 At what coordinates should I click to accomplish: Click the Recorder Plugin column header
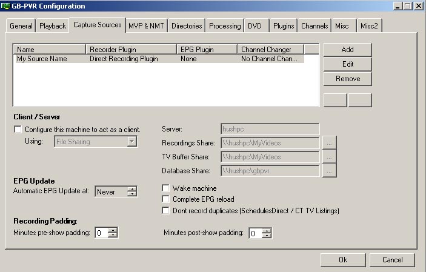pyautogui.click(x=131, y=50)
